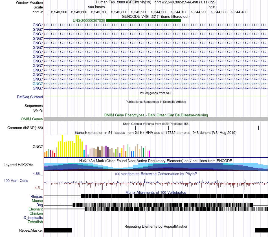Click the Mouse species label
268x237 pixels.
[x=37, y=201]
